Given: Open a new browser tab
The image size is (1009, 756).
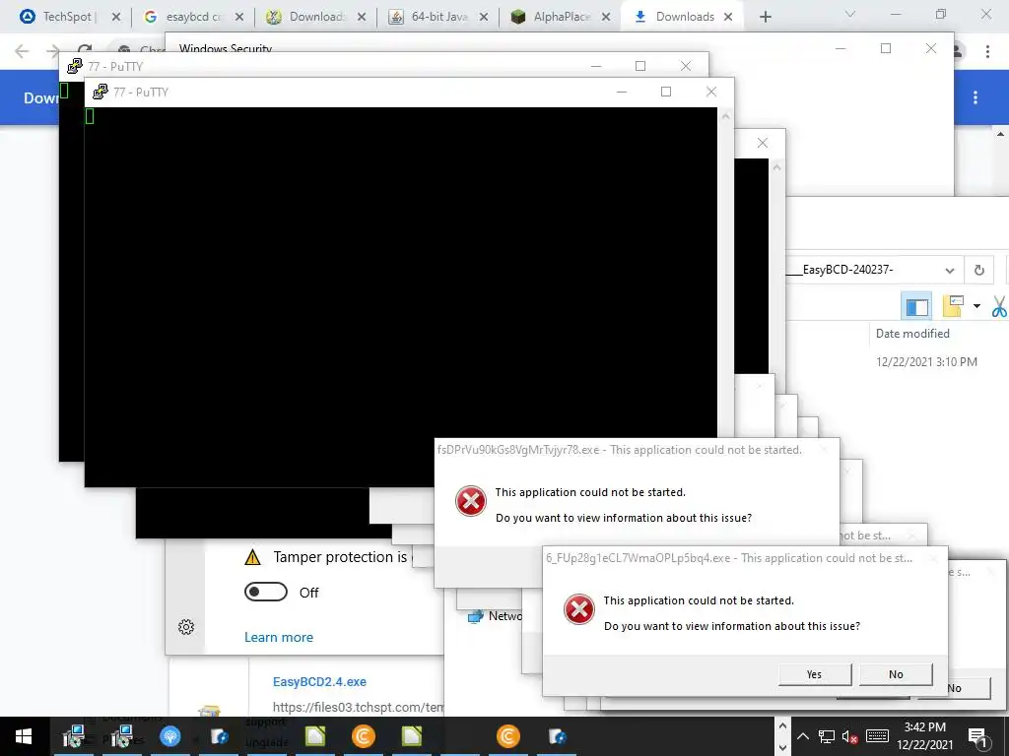Looking at the screenshot, I should (765, 17).
